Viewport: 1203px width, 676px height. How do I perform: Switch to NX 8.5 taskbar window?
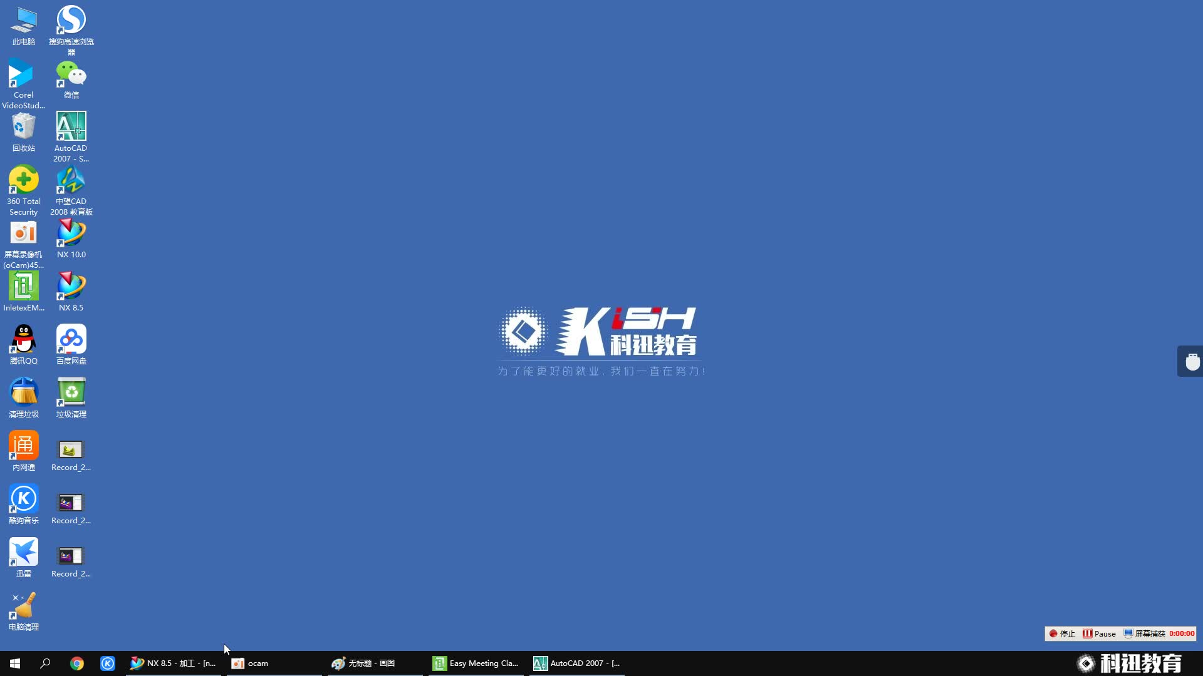(x=174, y=663)
